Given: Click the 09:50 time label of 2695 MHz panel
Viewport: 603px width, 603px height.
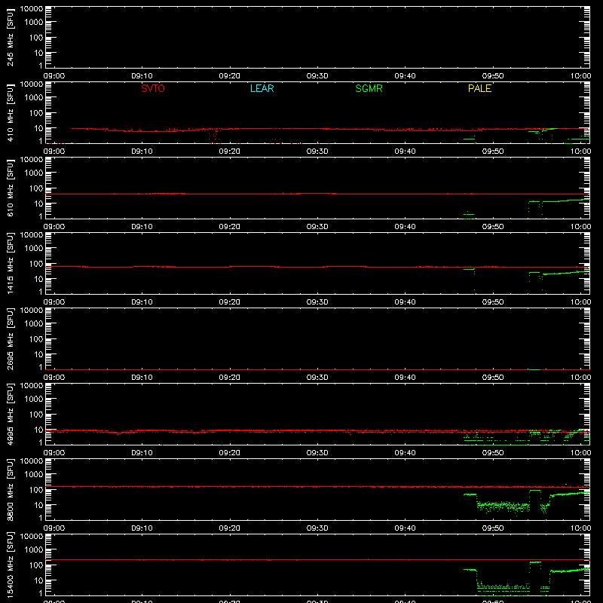Looking at the screenshot, I should click(493, 378).
